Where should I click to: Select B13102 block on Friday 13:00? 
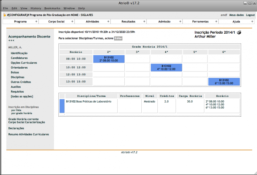[x=224, y=82]
